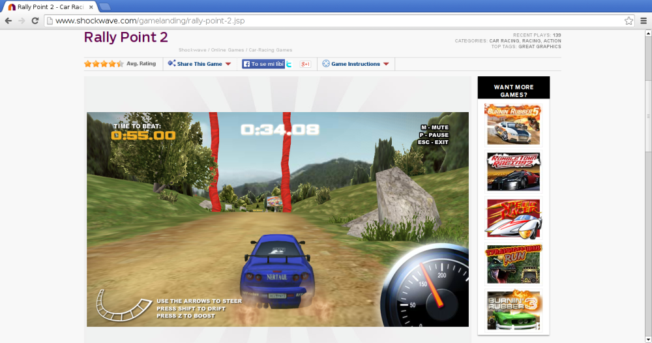Close the Rally Point 2 browser tab
652x343 pixels.
91,7
